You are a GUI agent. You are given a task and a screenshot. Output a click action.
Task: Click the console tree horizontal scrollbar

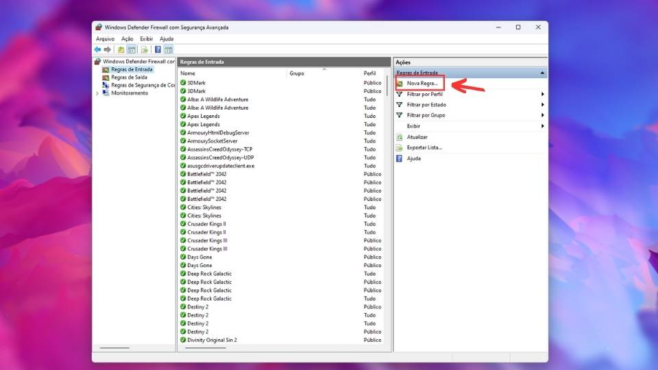click(114, 348)
